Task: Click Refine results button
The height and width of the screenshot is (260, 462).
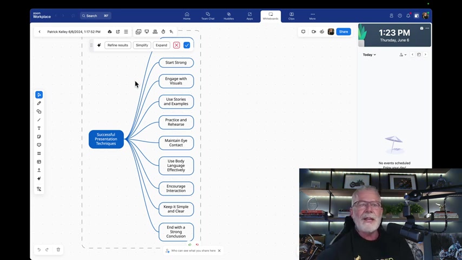Action: pyautogui.click(x=118, y=45)
